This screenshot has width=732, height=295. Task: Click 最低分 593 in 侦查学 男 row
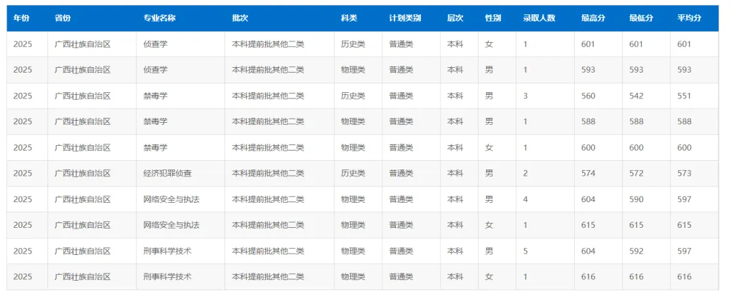click(636, 70)
